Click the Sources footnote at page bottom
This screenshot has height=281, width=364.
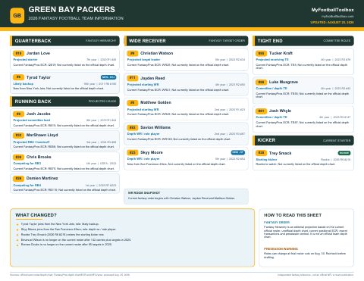[x=70, y=275]
